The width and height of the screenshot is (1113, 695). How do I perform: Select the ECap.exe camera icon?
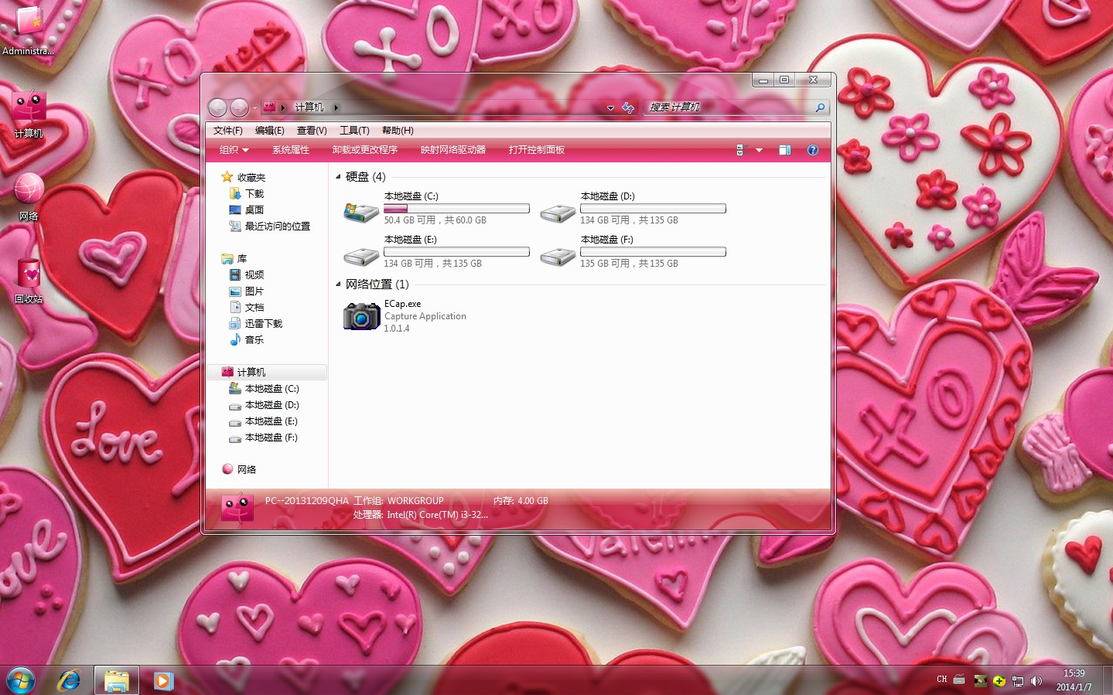point(361,315)
